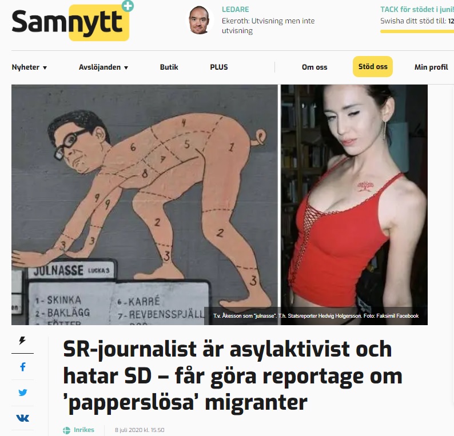Click the LEDARE section label

[235, 9]
